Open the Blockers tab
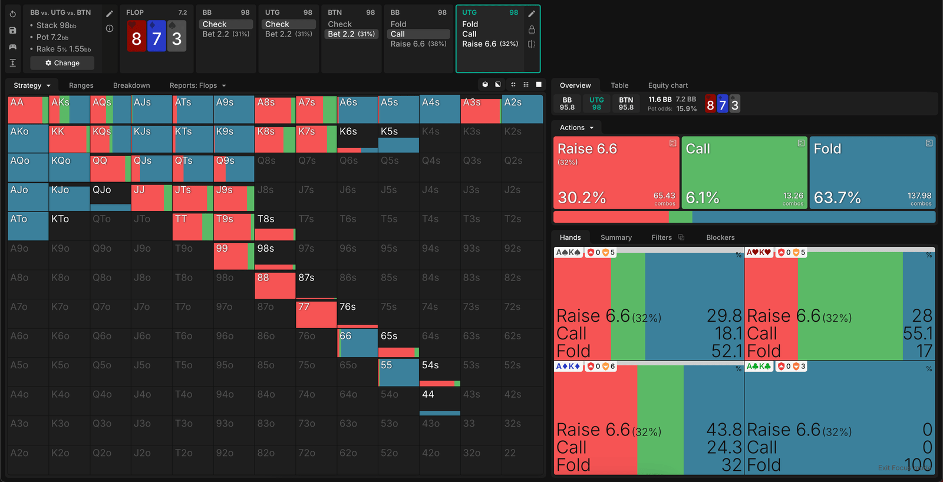 (720, 237)
